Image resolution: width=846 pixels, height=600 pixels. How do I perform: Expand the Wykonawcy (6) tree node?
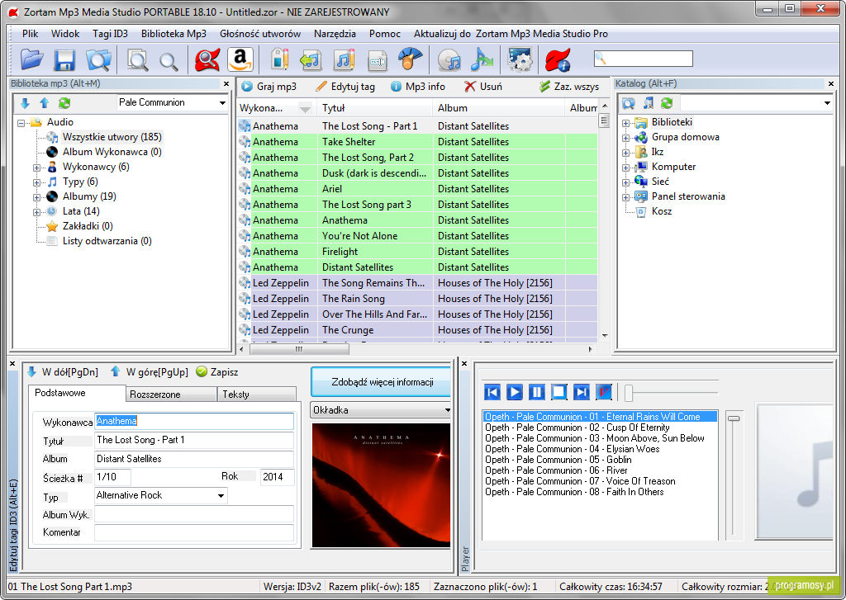point(36,168)
